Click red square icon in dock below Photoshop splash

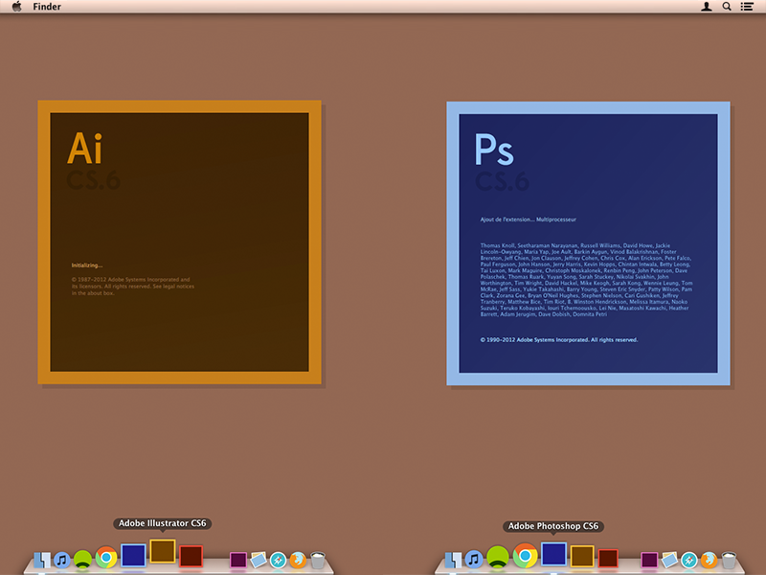click(608, 559)
